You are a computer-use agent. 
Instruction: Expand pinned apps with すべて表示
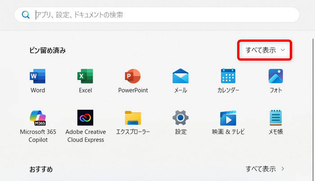265,50
